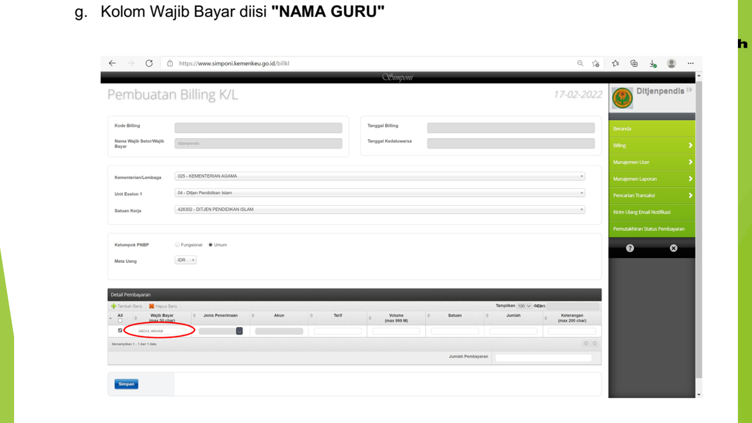Image resolution: width=752 pixels, height=423 pixels.
Task: Click the Nama Wajib Setor field ditjenpendis
Action: [x=258, y=143]
